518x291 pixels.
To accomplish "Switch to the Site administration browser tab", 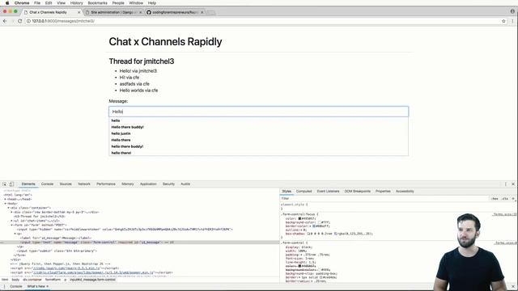I will (x=113, y=12).
